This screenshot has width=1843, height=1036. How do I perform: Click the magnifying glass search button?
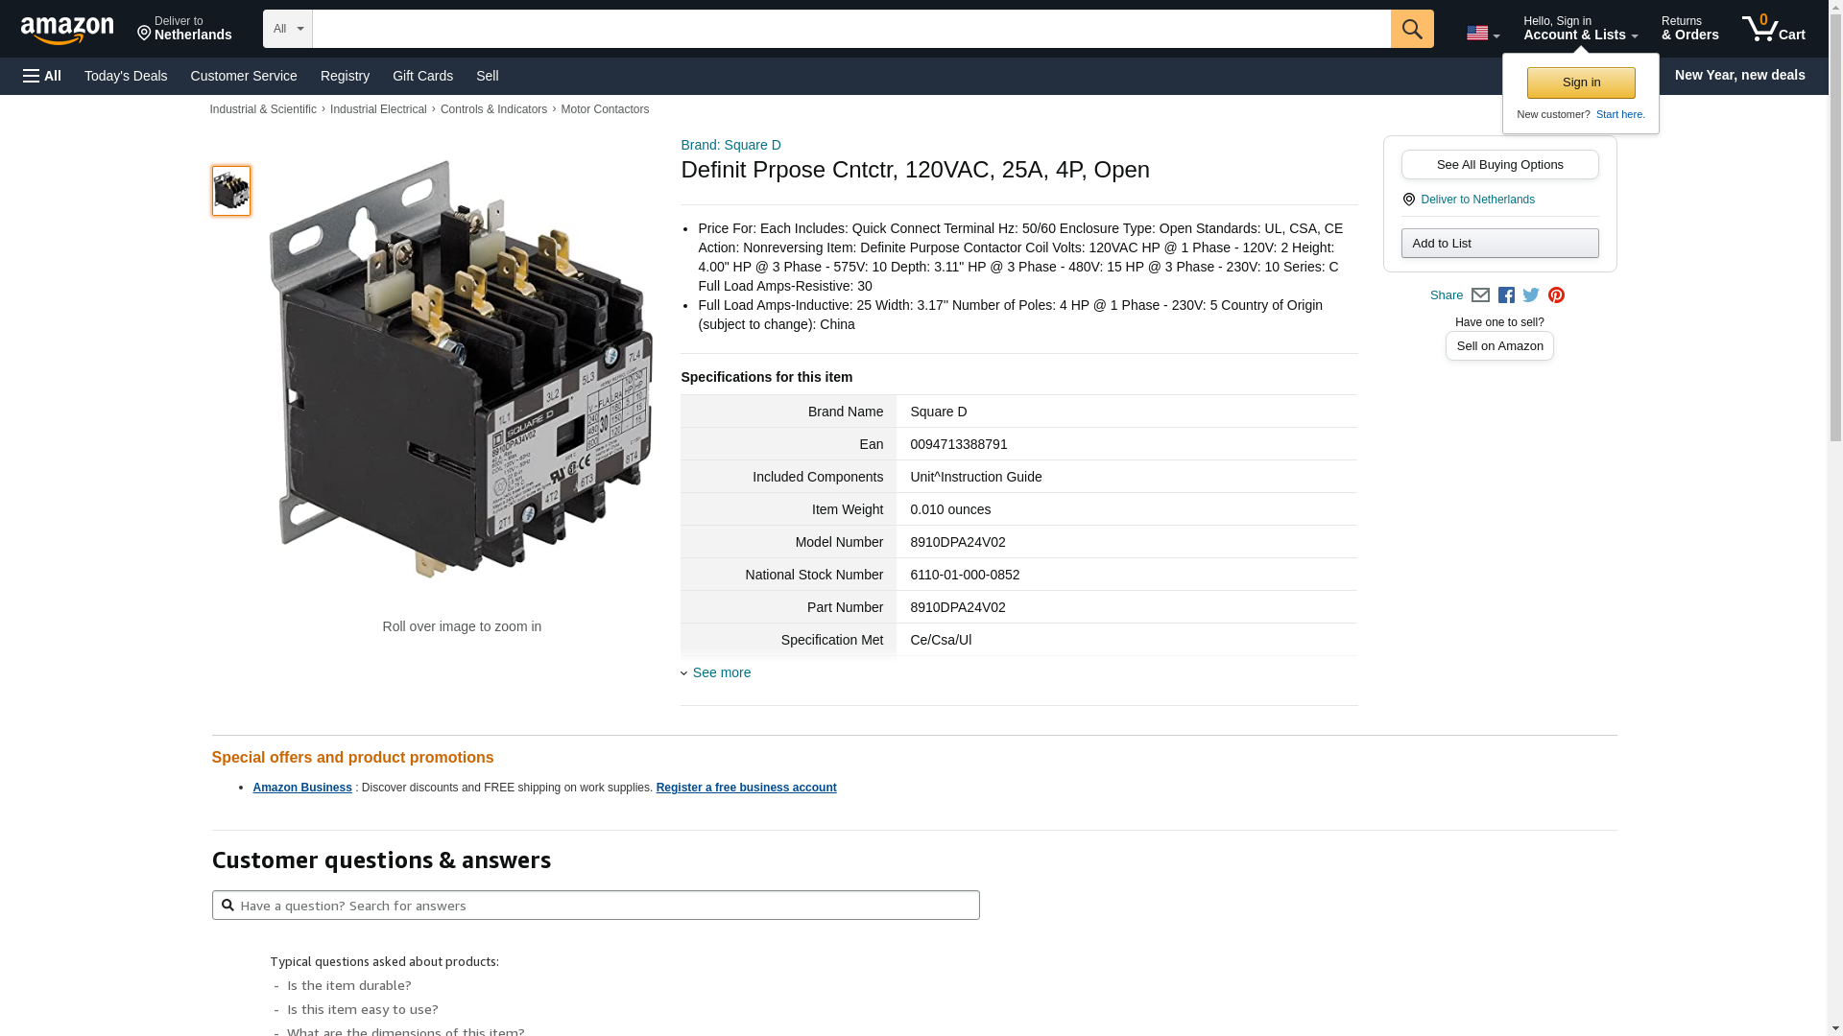click(1411, 29)
